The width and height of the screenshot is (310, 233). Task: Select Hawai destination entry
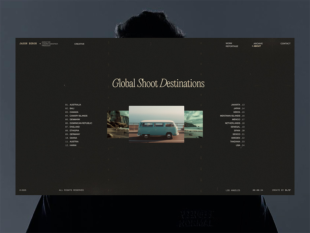click(73, 145)
